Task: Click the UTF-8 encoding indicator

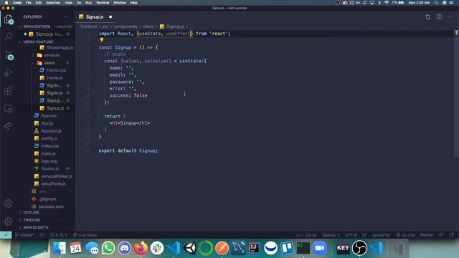Action: (351, 235)
